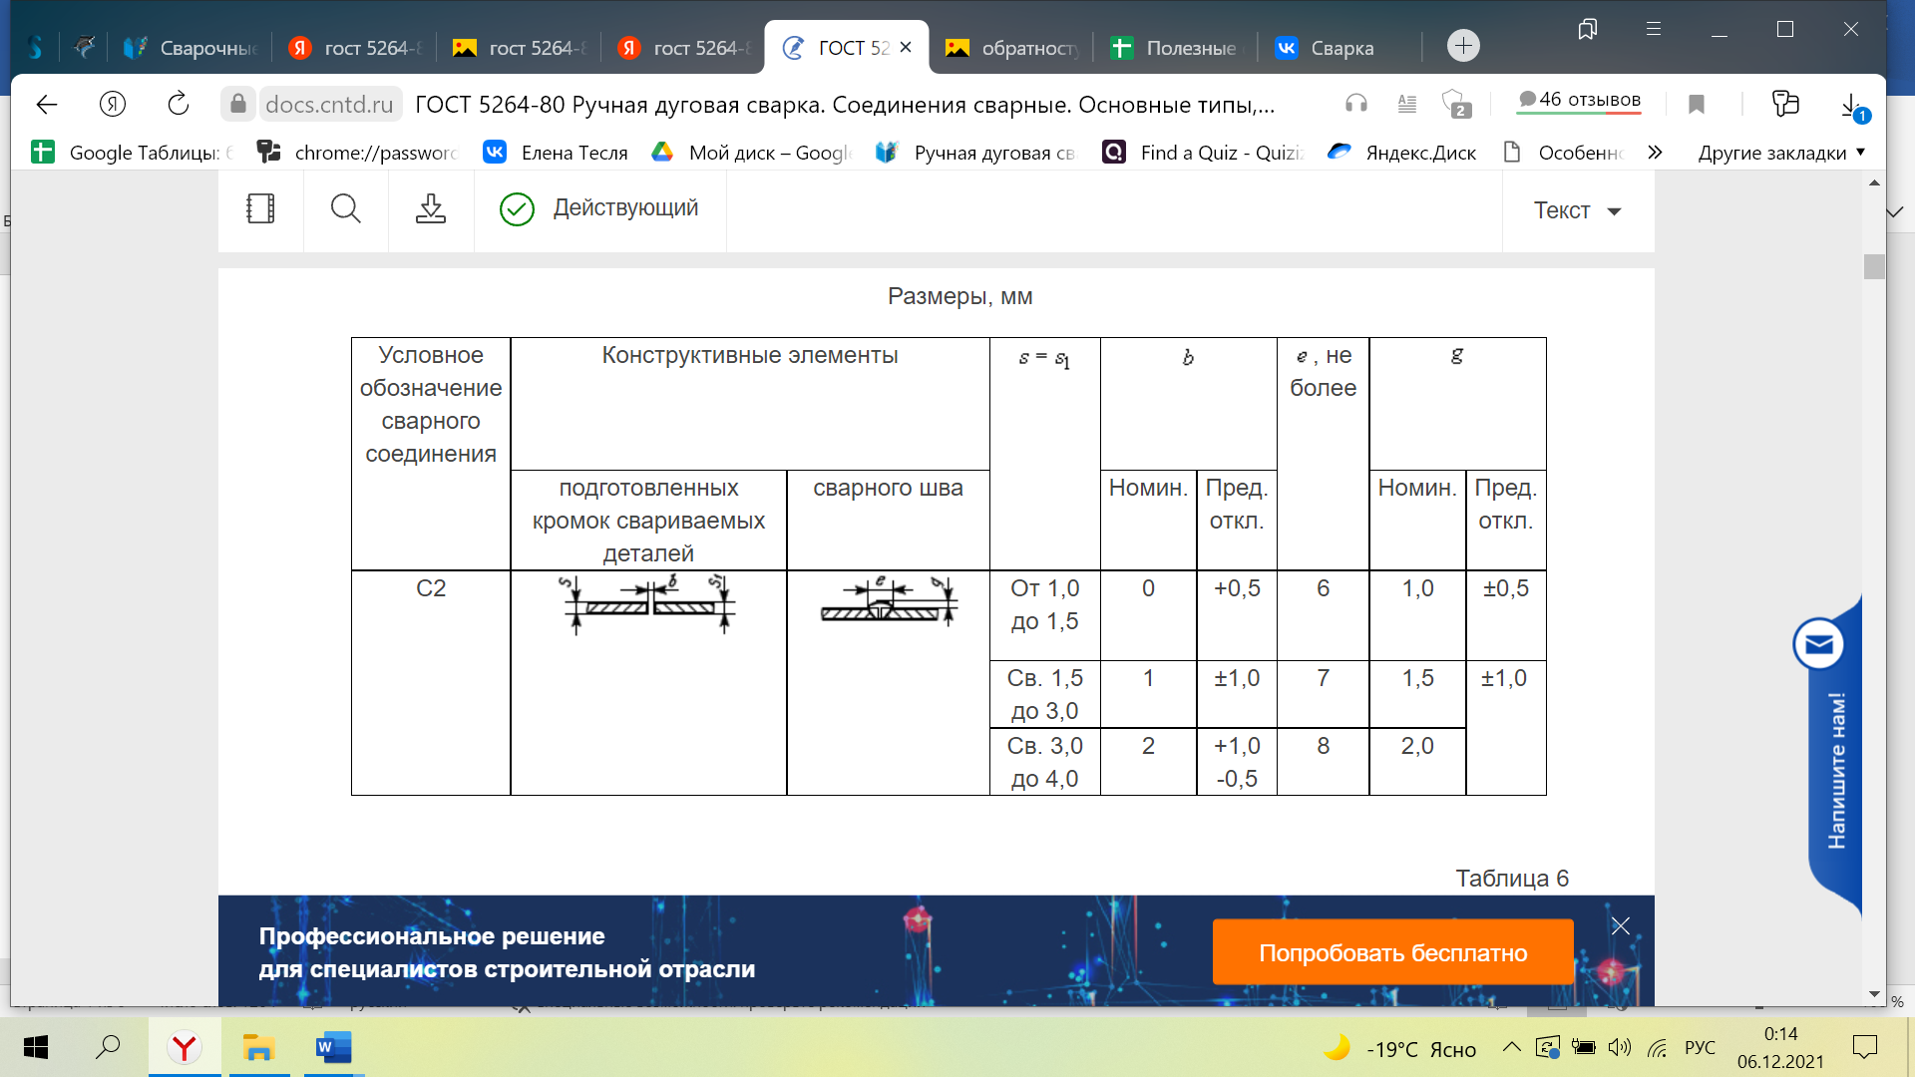
Task: Open the Яндекс.Диск bookmark
Action: pyautogui.click(x=1402, y=153)
